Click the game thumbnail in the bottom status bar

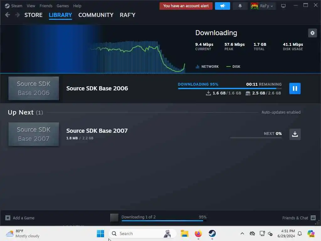coord(114,218)
